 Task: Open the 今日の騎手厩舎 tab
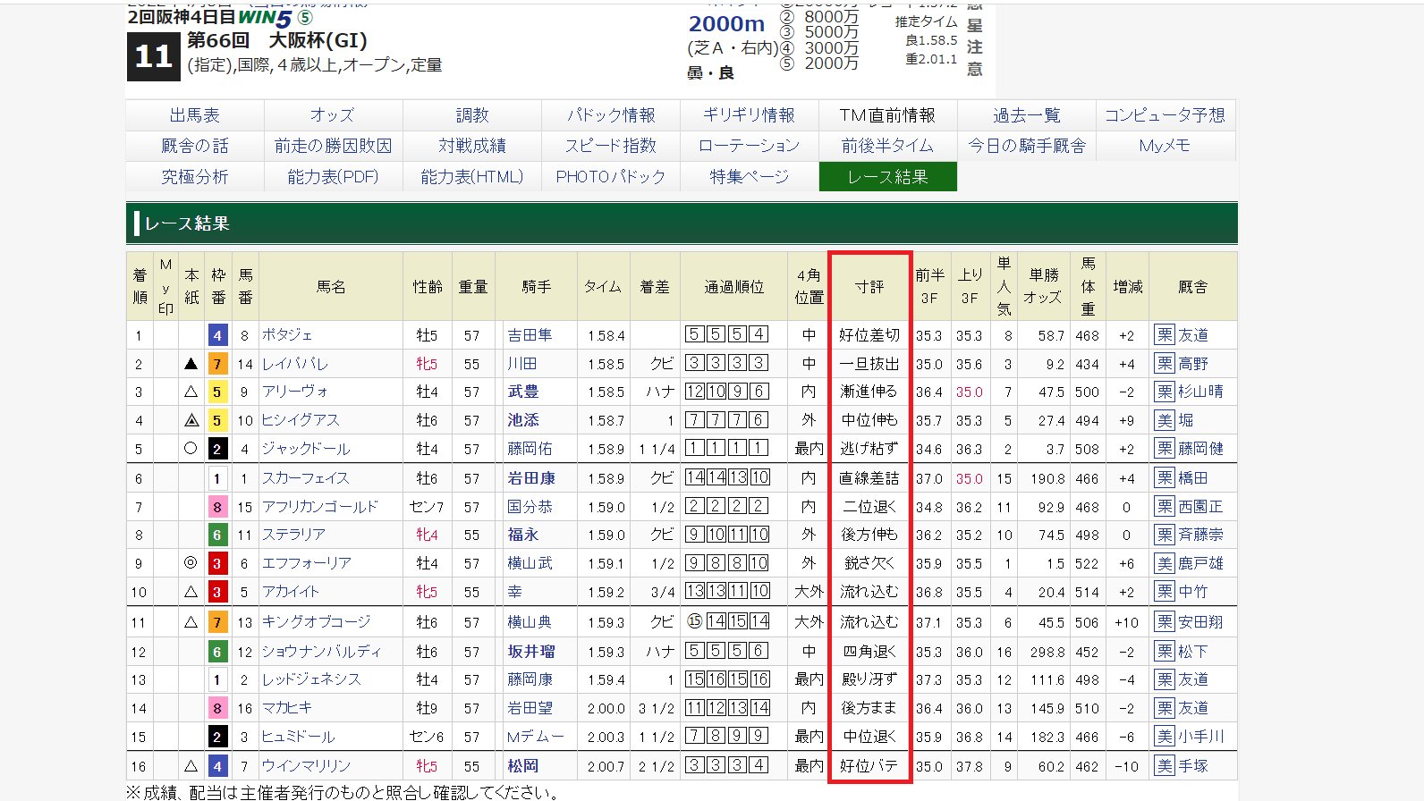pyautogui.click(x=1027, y=146)
